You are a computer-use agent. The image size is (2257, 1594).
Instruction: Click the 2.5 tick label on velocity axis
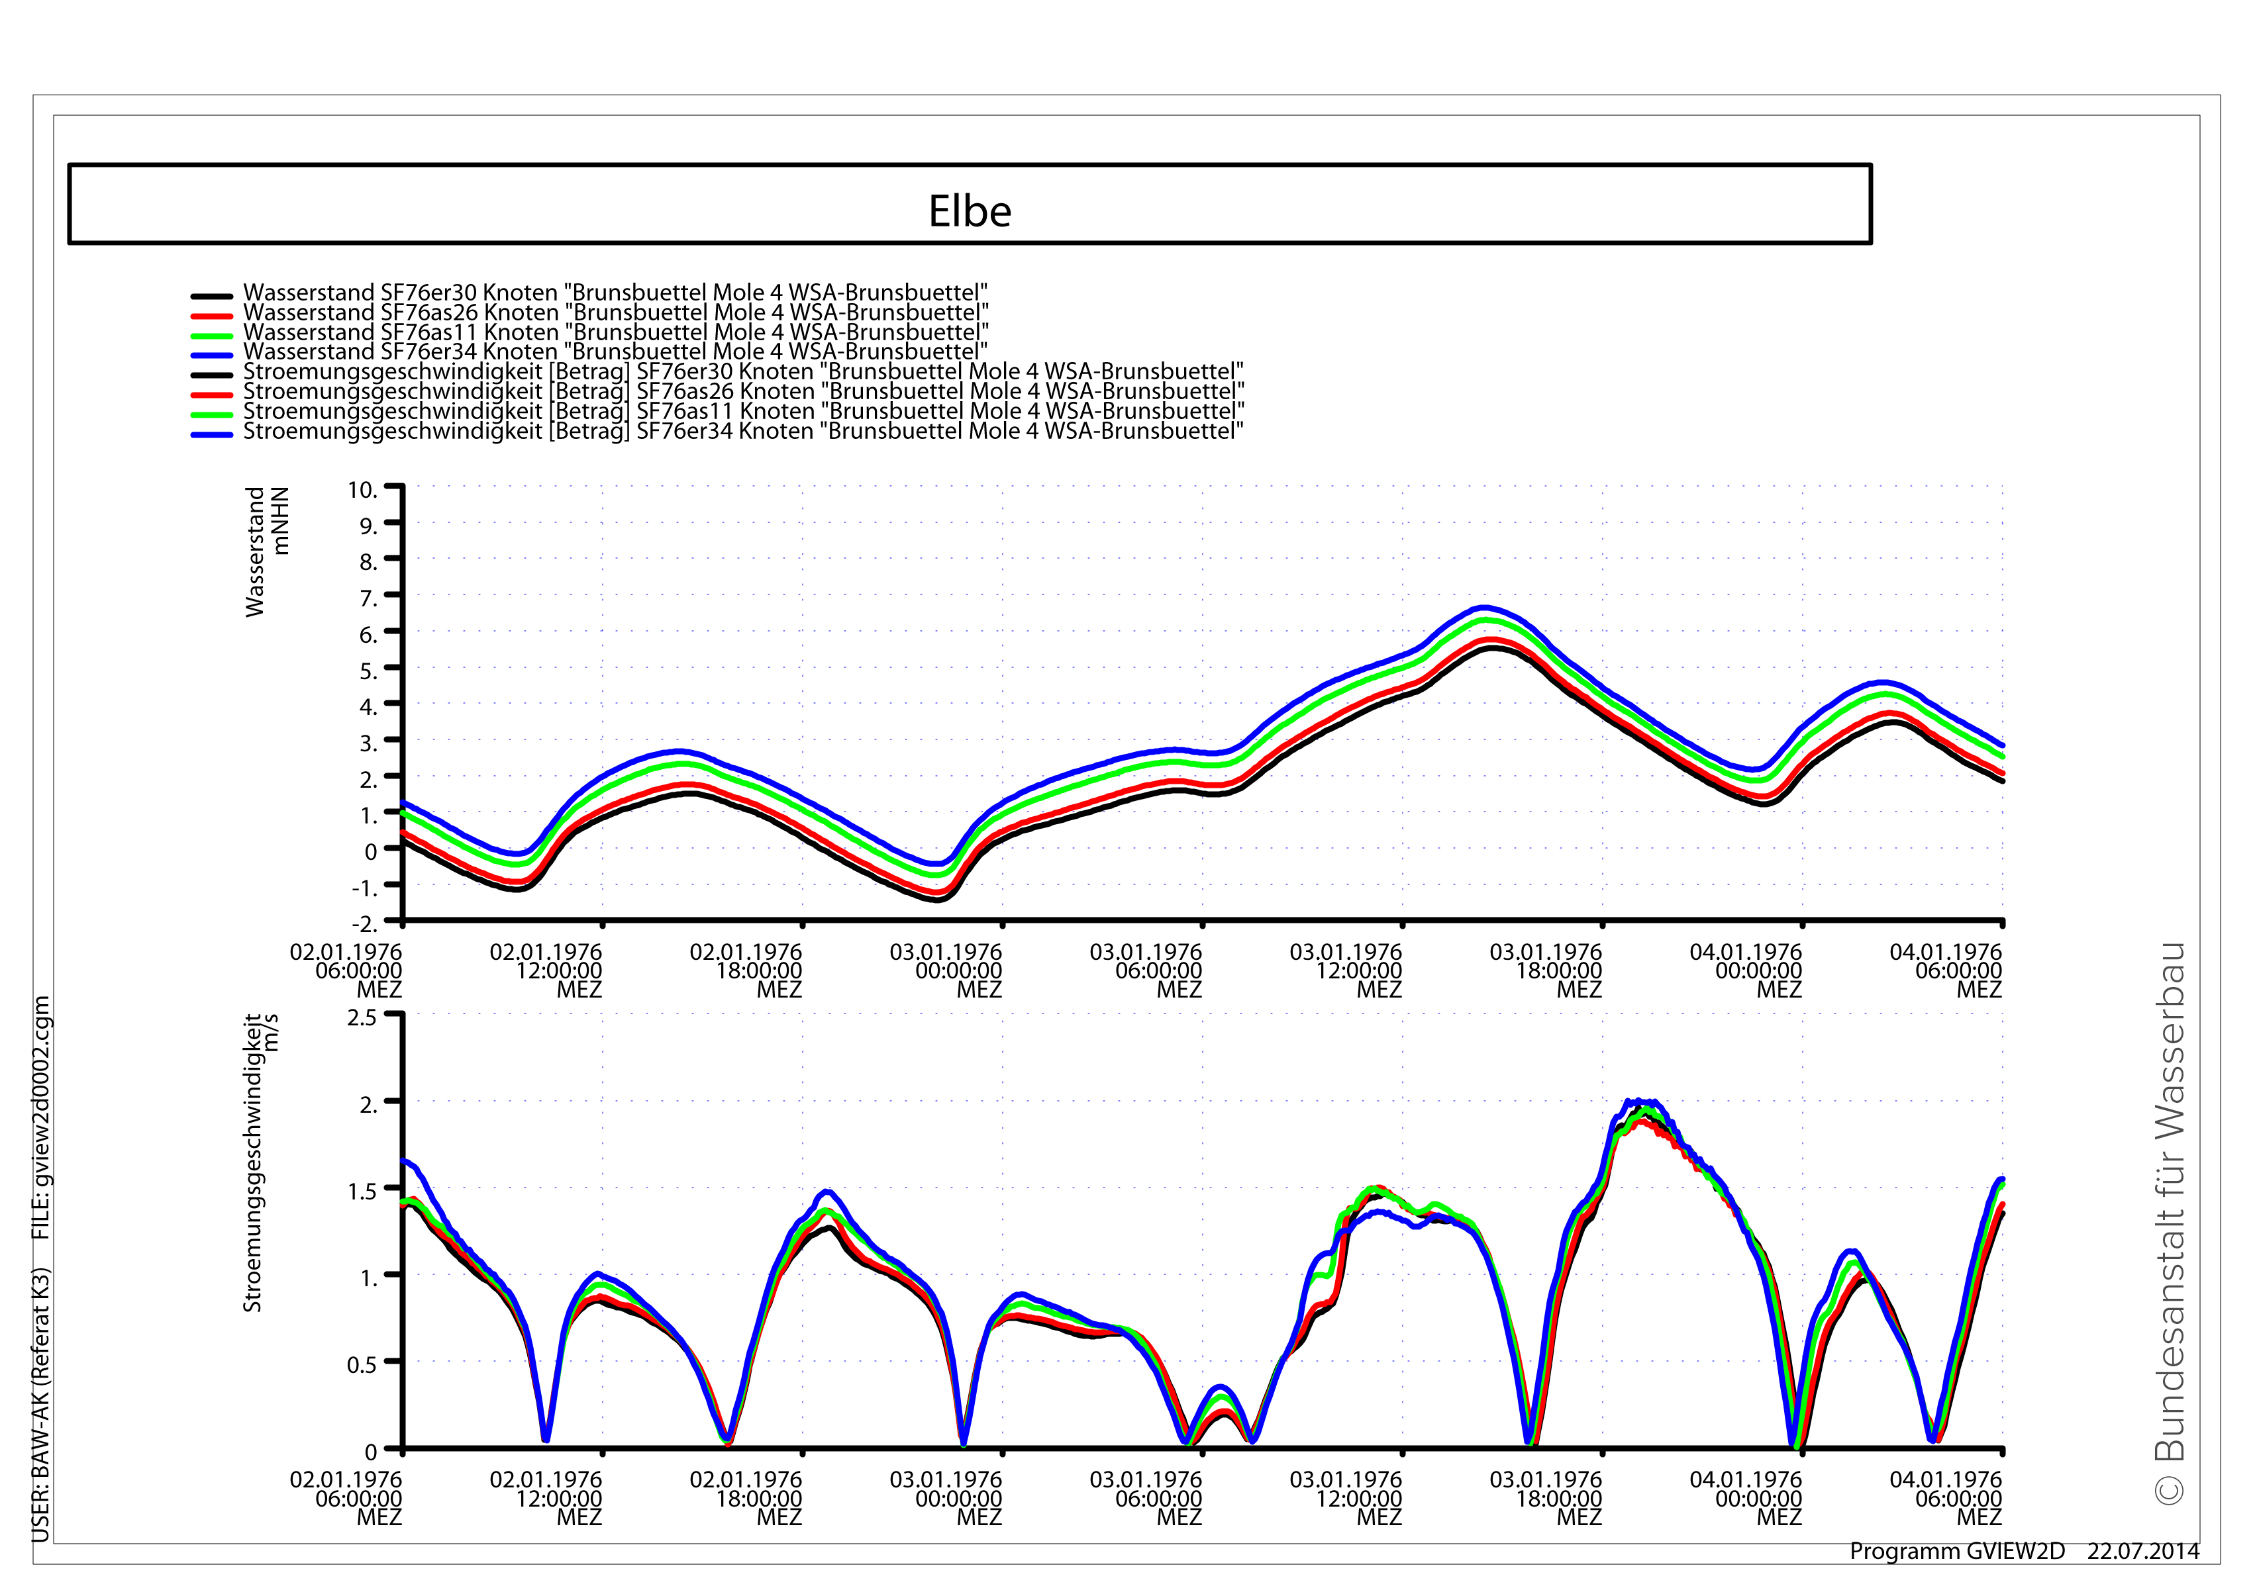[362, 1017]
